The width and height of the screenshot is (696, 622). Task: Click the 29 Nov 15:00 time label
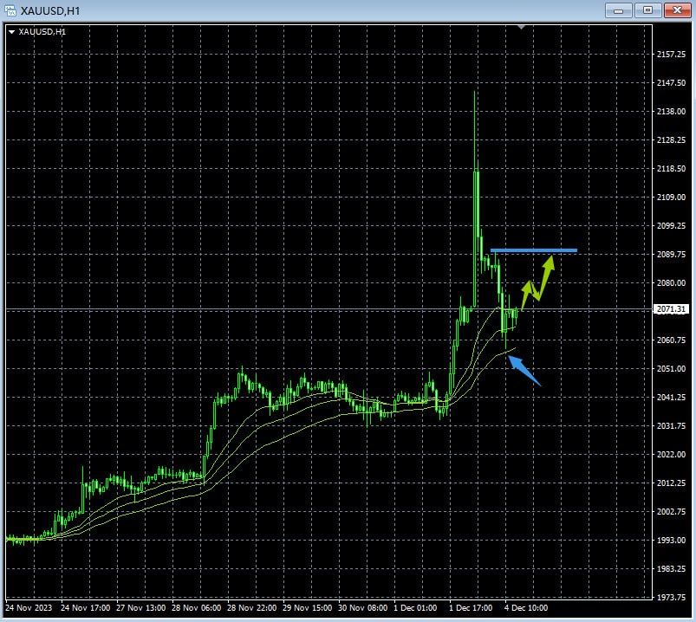305,607
